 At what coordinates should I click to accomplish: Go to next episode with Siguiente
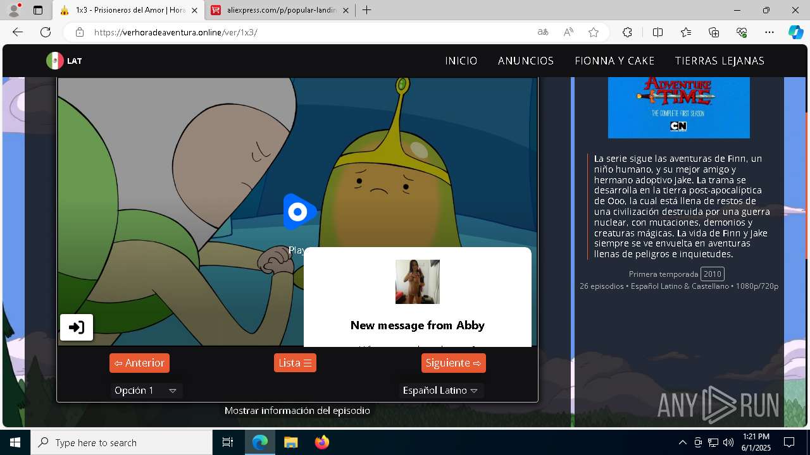pyautogui.click(x=453, y=363)
